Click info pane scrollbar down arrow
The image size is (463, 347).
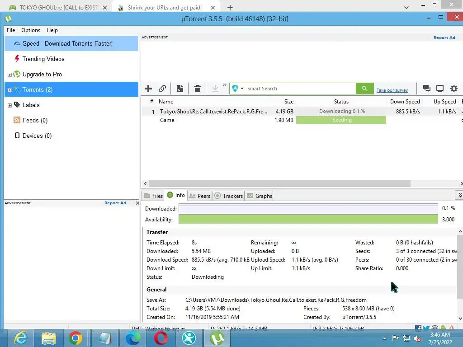tap(460, 318)
